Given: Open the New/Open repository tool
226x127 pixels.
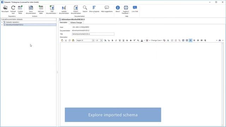Looking at the screenshot, I should pos(5,9).
